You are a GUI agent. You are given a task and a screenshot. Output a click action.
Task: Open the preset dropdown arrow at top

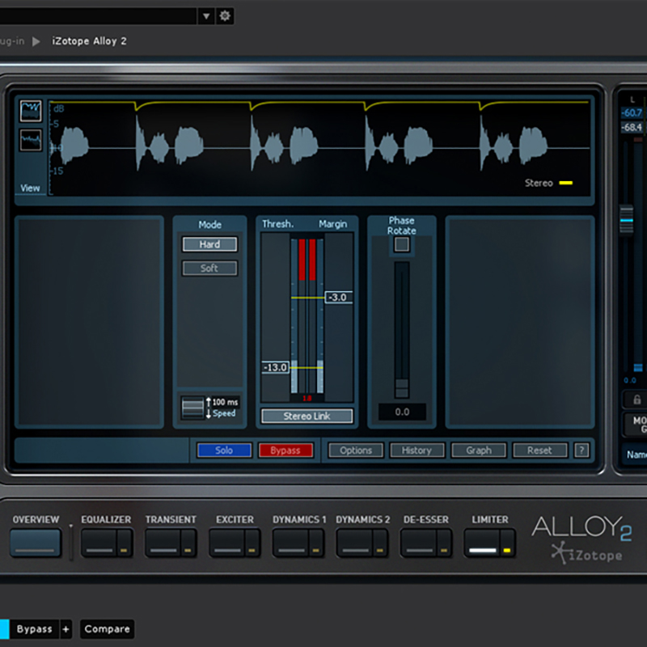click(206, 16)
